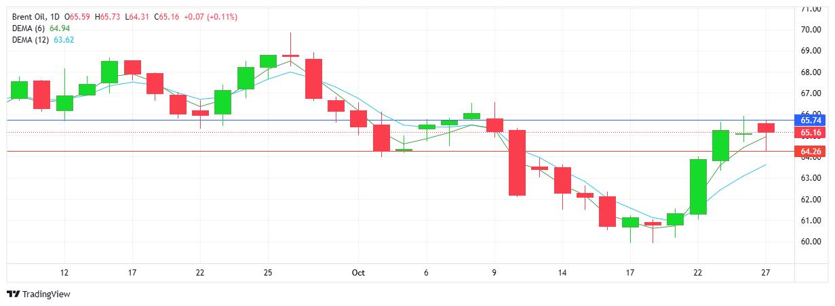
Task: Click the blue 65.74 price label
Action: (811, 120)
